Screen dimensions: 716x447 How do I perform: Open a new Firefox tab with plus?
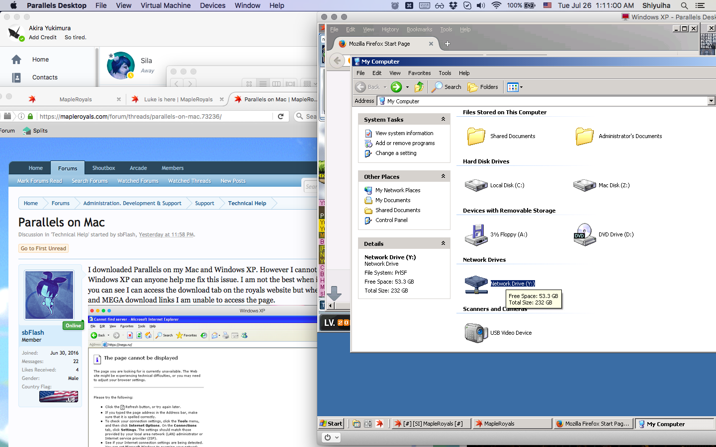tap(447, 44)
